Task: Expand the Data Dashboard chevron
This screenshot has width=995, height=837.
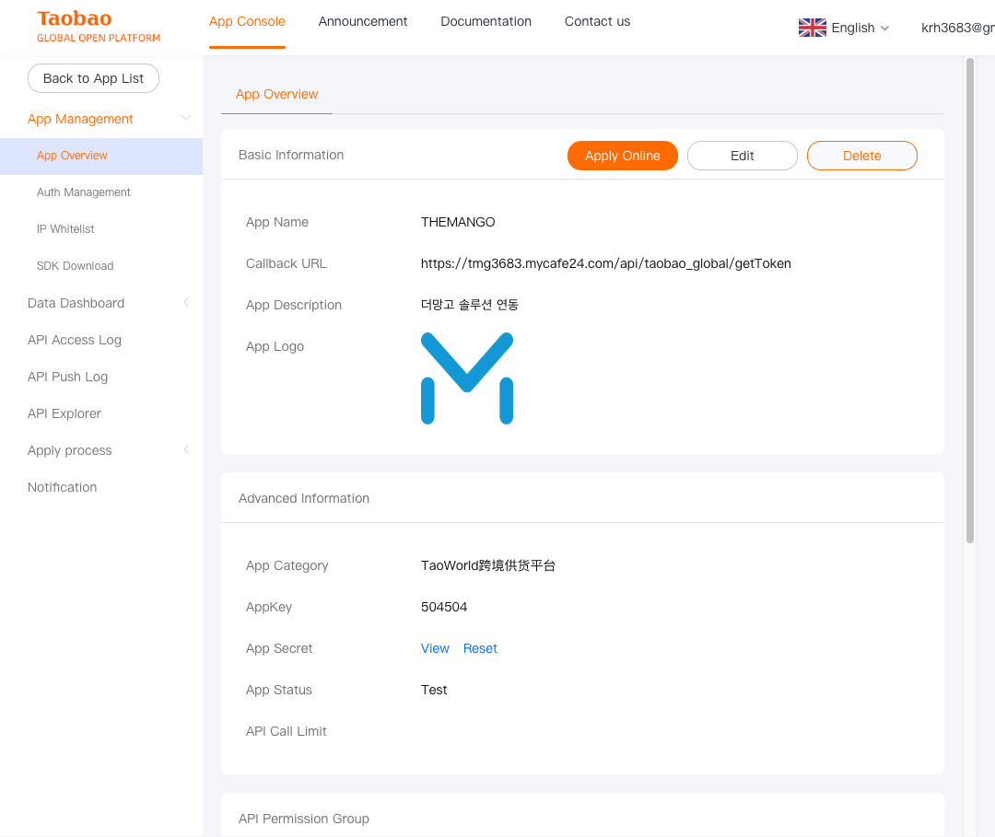Action: [186, 302]
